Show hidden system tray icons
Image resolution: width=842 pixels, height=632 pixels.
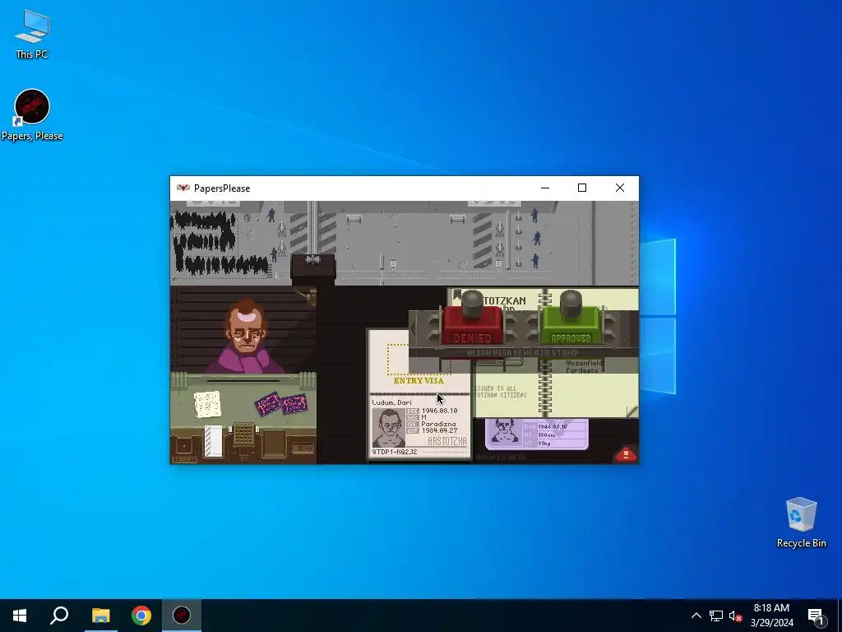[x=696, y=616]
